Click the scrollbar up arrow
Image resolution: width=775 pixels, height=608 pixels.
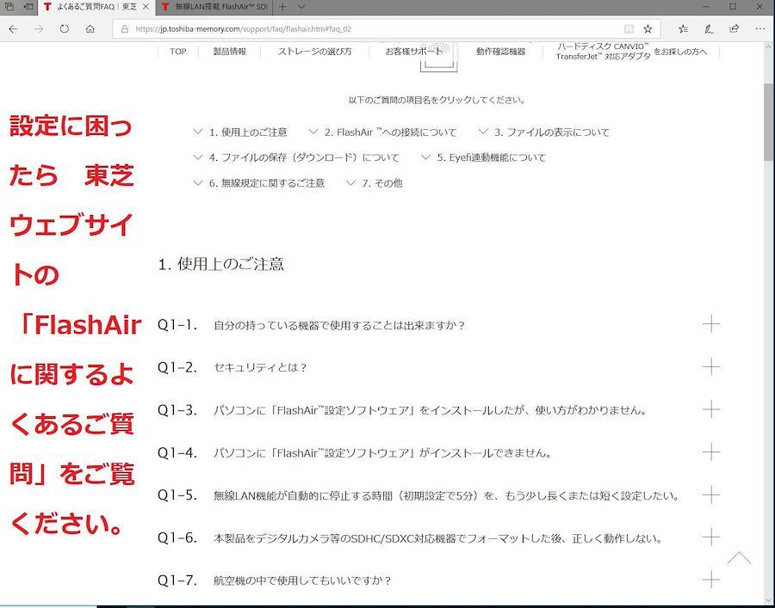[x=769, y=47]
